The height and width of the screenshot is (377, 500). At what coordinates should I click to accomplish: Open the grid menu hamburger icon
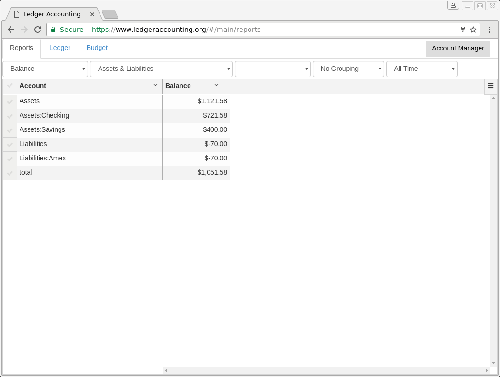click(490, 86)
